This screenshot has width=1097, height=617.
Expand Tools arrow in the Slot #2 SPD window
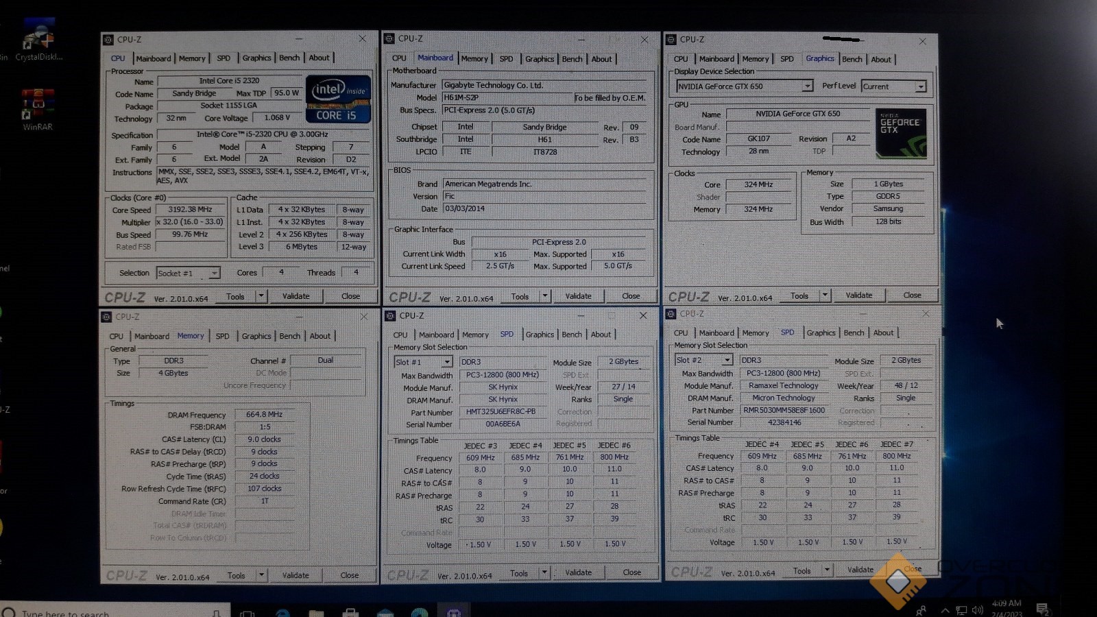click(x=827, y=570)
